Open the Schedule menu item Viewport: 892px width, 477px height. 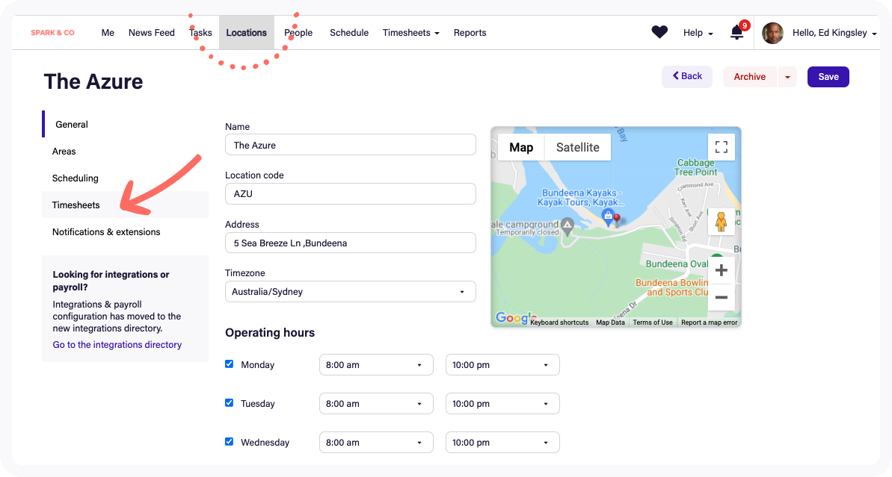[349, 33]
